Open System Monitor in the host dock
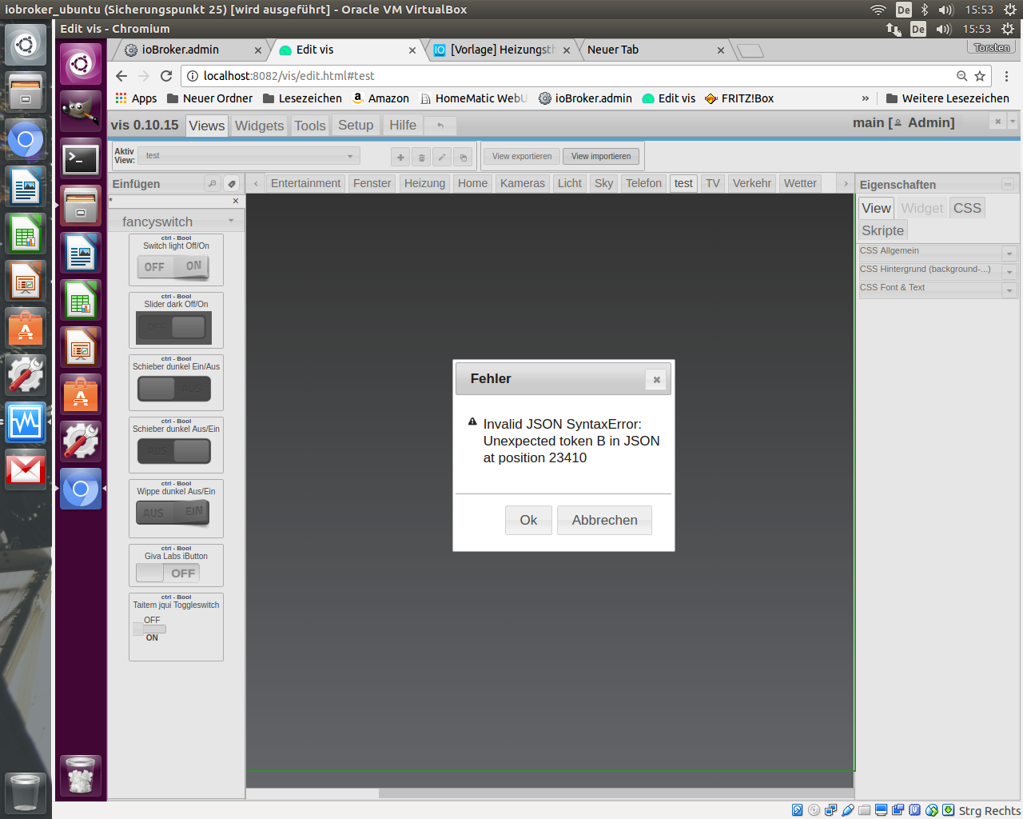Viewport: 1023px width, 819px height. [x=26, y=421]
